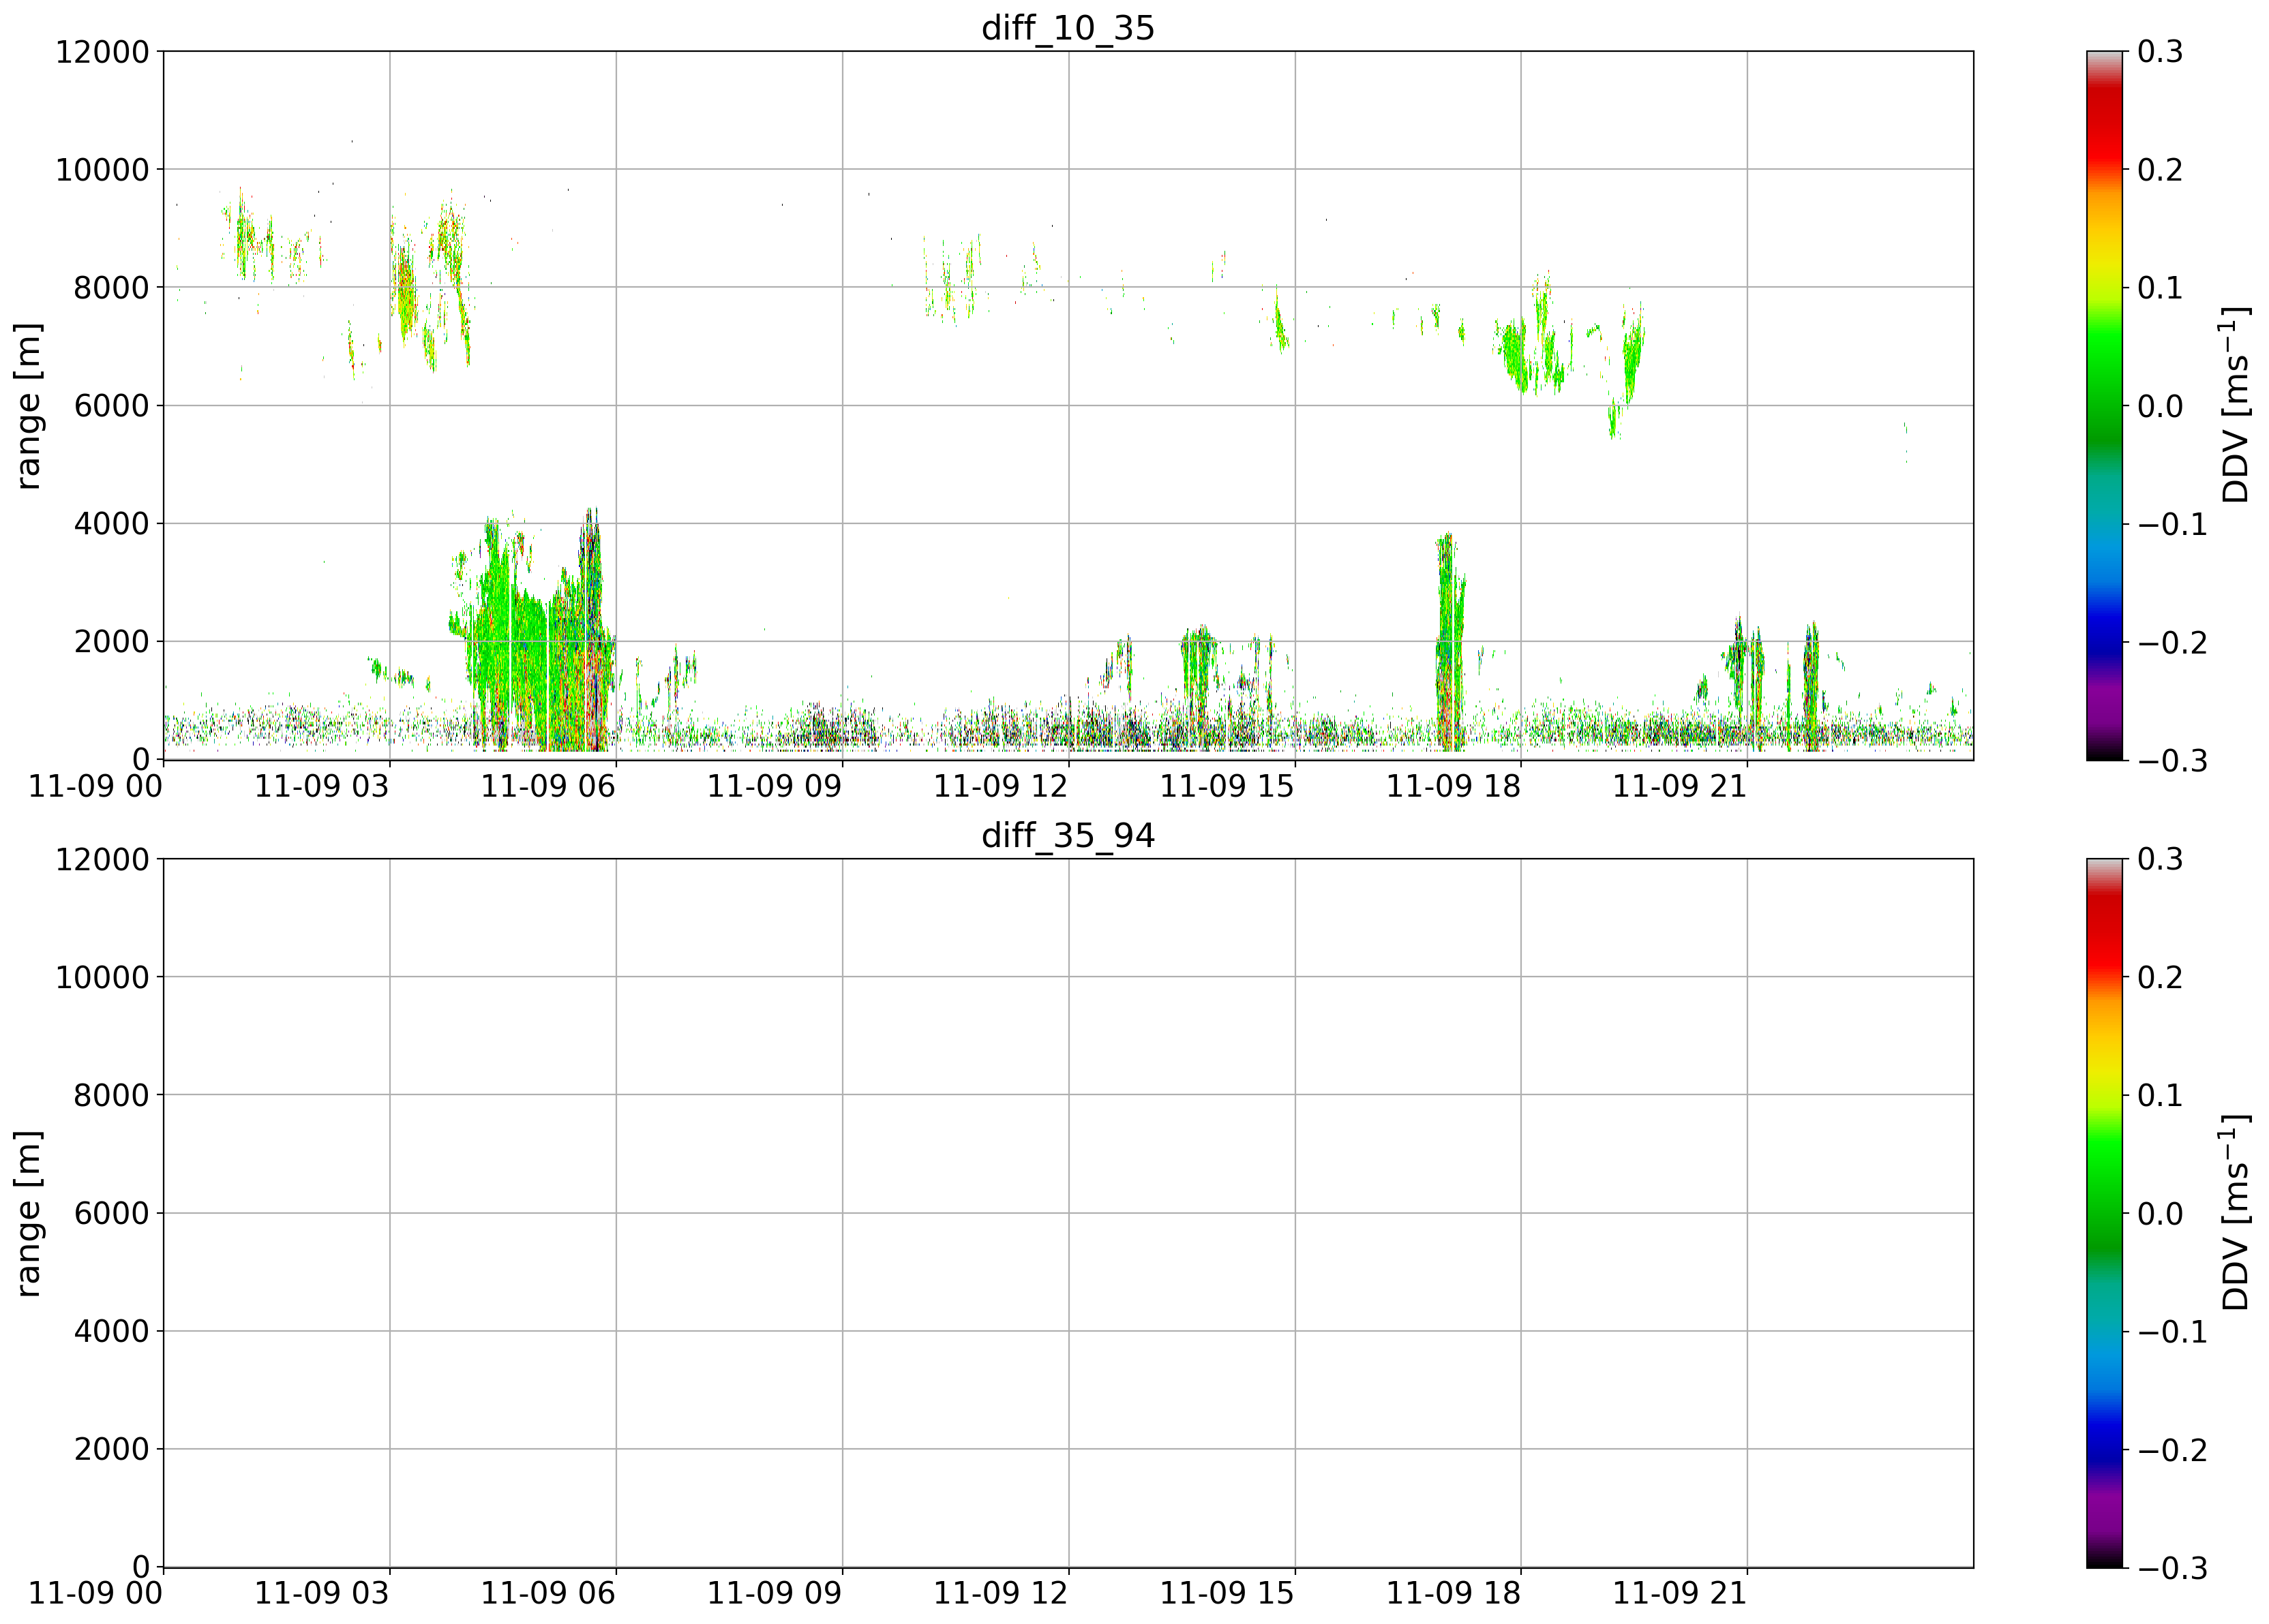Select the range [m] label of diff_35_94

pyautogui.click(x=28, y=1213)
